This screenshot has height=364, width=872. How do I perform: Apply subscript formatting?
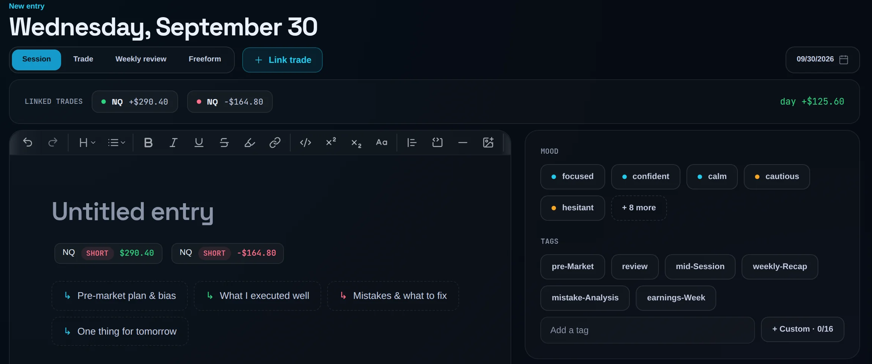(x=356, y=143)
